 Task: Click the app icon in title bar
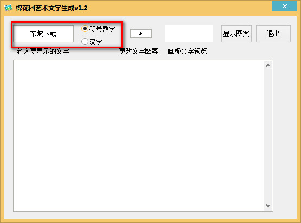(8, 8)
